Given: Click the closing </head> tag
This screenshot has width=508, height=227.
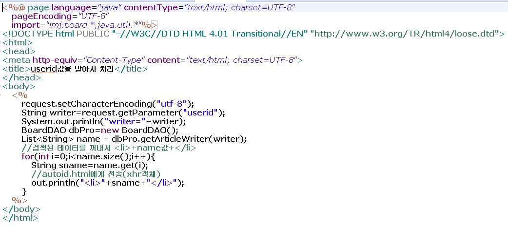Looking at the screenshot, I should point(22,77).
